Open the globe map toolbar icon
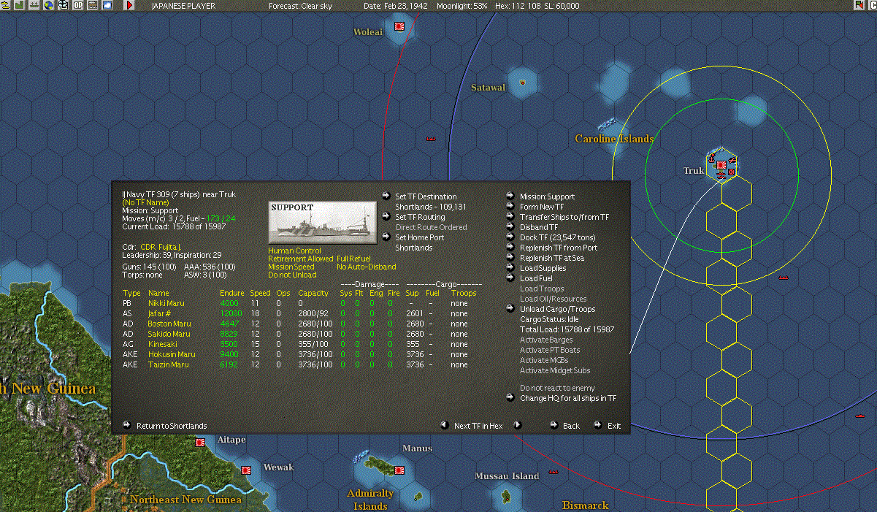 click(x=48, y=5)
